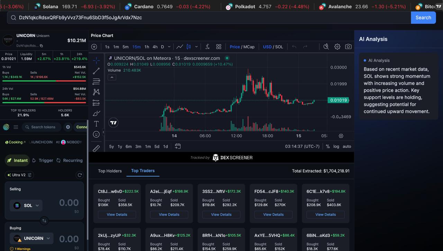Image resolution: width=443 pixels, height=251 pixels.
Task: Select the 15m timeframe
Action: coord(136,47)
